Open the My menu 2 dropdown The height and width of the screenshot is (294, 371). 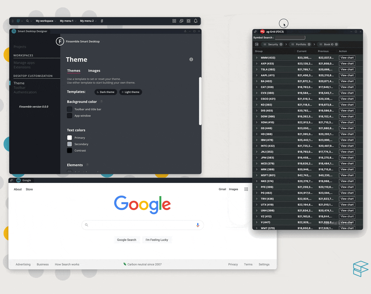[x=88, y=21]
